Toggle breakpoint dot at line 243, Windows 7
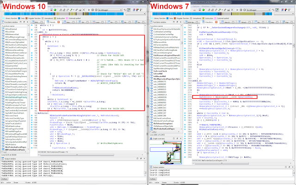The height and width of the screenshot is (185, 296). 185,28
